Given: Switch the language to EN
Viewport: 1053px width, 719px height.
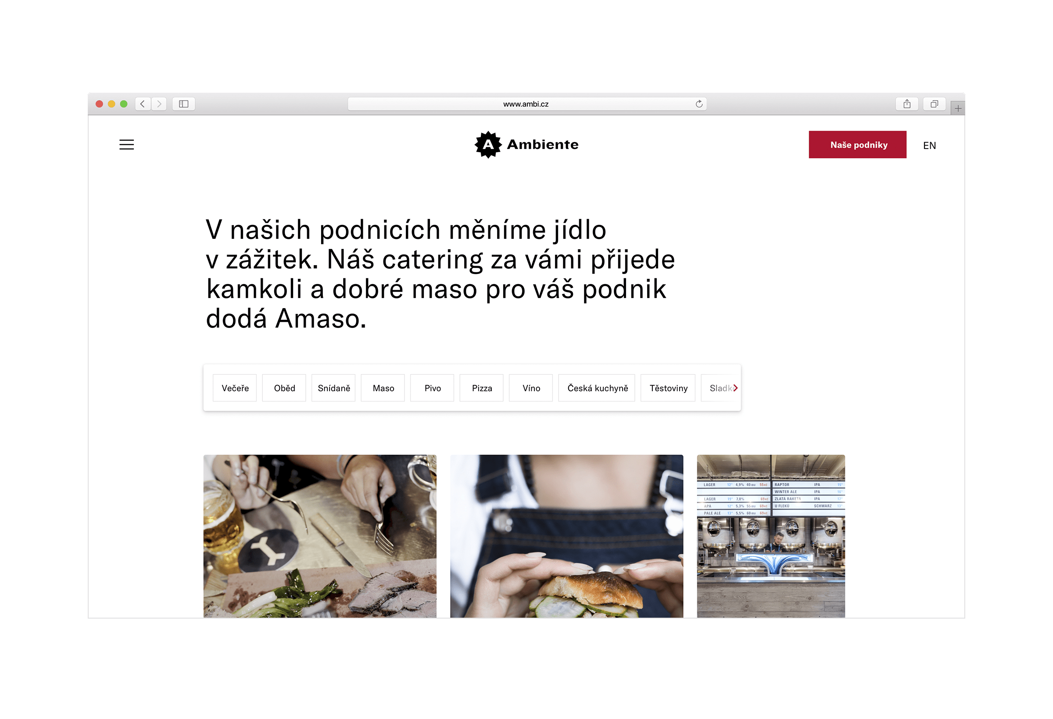Looking at the screenshot, I should tap(929, 146).
